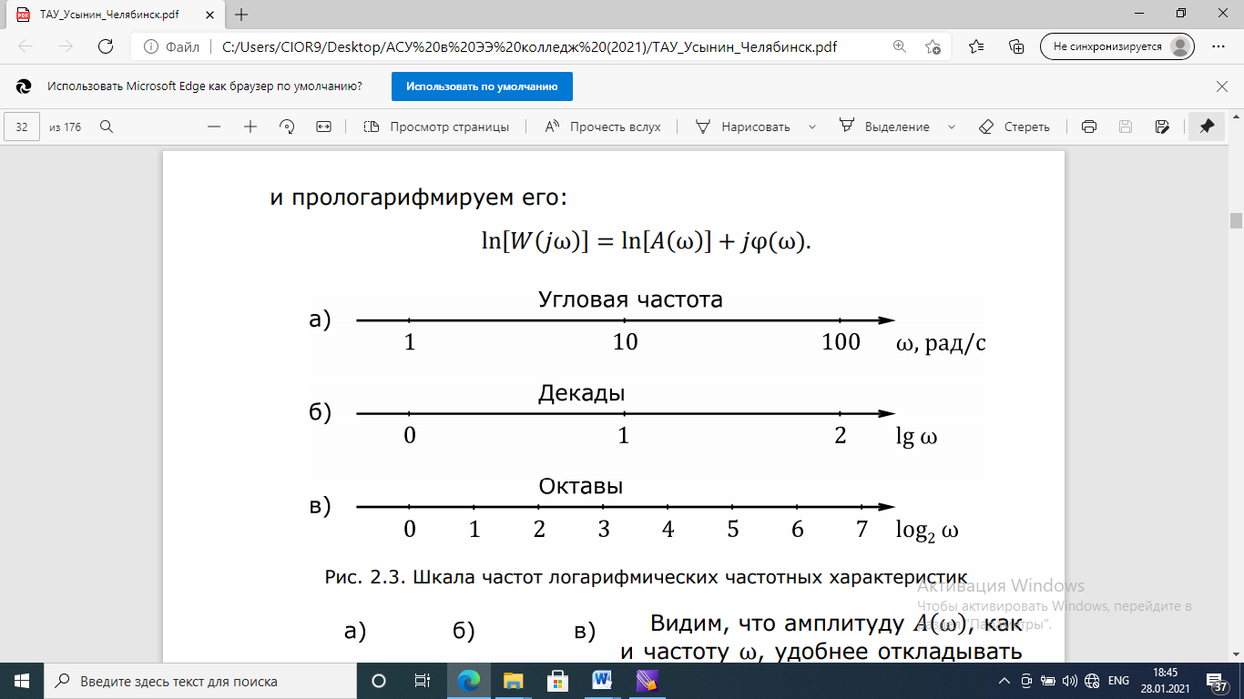Open the Windows Start menu
The height and width of the screenshot is (699, 1244).
click(x=21, y=681)
